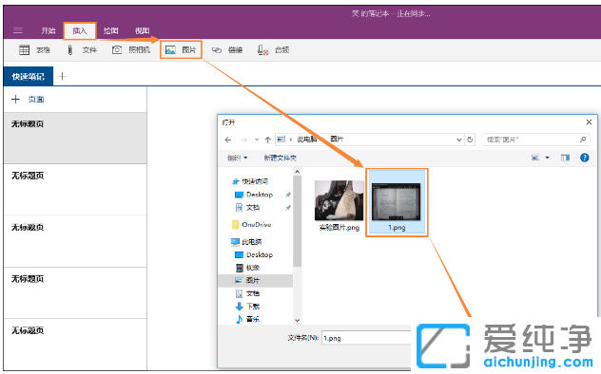
Task: Select pinned 文档 under quick access
Action: coord(247,208)
